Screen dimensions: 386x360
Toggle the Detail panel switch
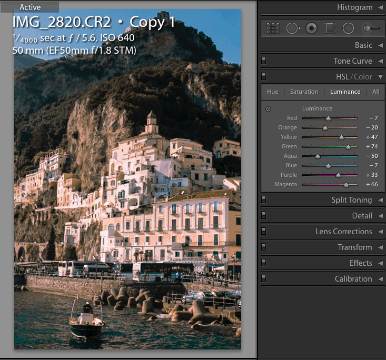[264, 215]
